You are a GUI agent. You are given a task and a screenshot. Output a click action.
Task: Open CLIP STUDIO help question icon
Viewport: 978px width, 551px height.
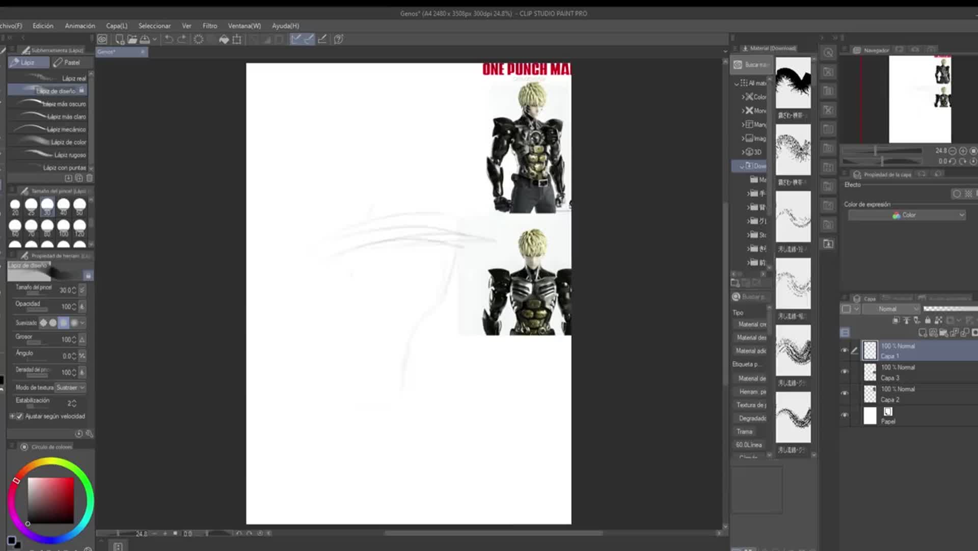339,39
